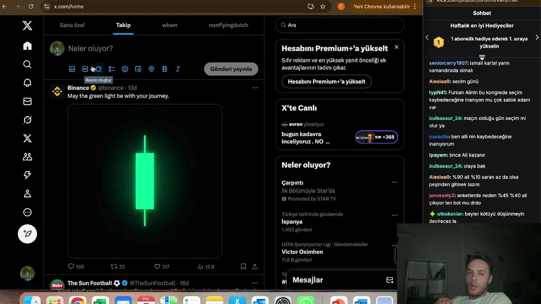Open the emoji picker in composer
The image size is (541, 304).
pos(125,69)
